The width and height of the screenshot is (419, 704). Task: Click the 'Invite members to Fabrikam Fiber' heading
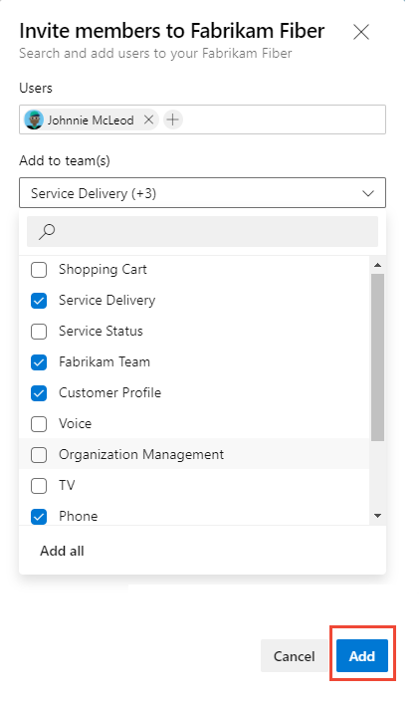pos(172,31)
